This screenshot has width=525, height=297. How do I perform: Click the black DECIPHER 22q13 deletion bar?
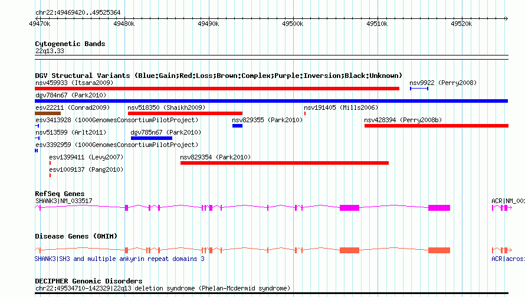coord(271,293)
